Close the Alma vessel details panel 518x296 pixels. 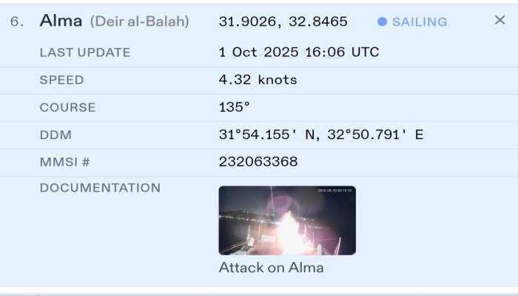pyautogui.click(x=499, y=21)
